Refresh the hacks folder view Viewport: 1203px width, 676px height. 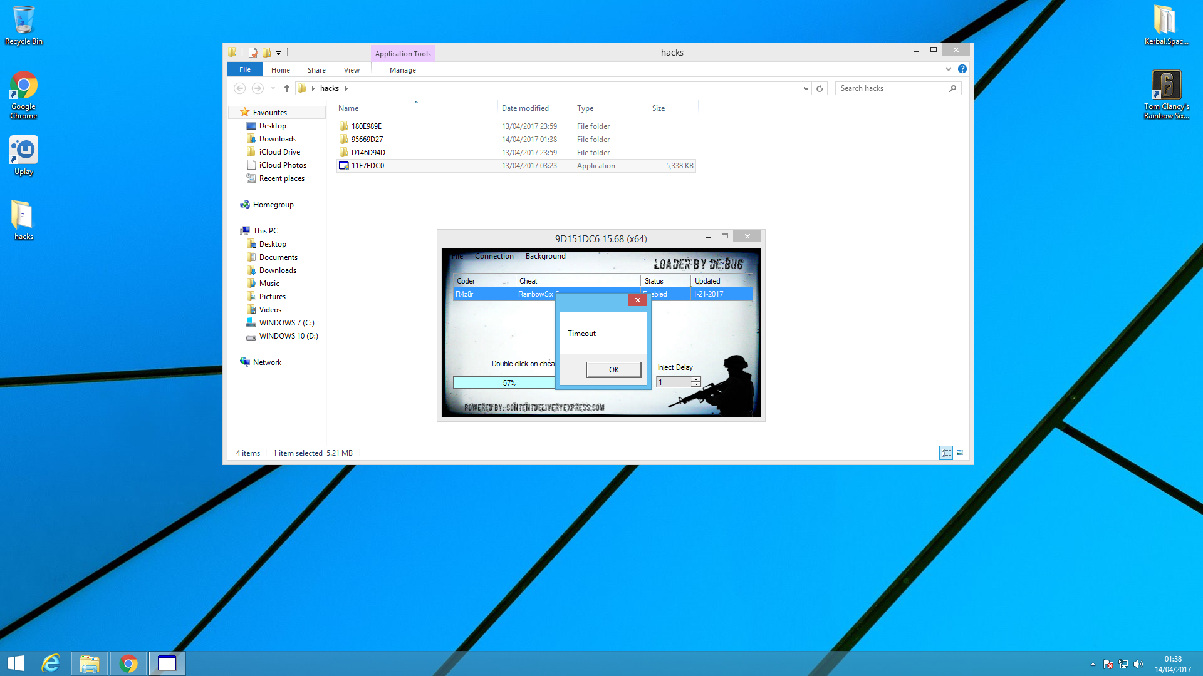point(820,88)
